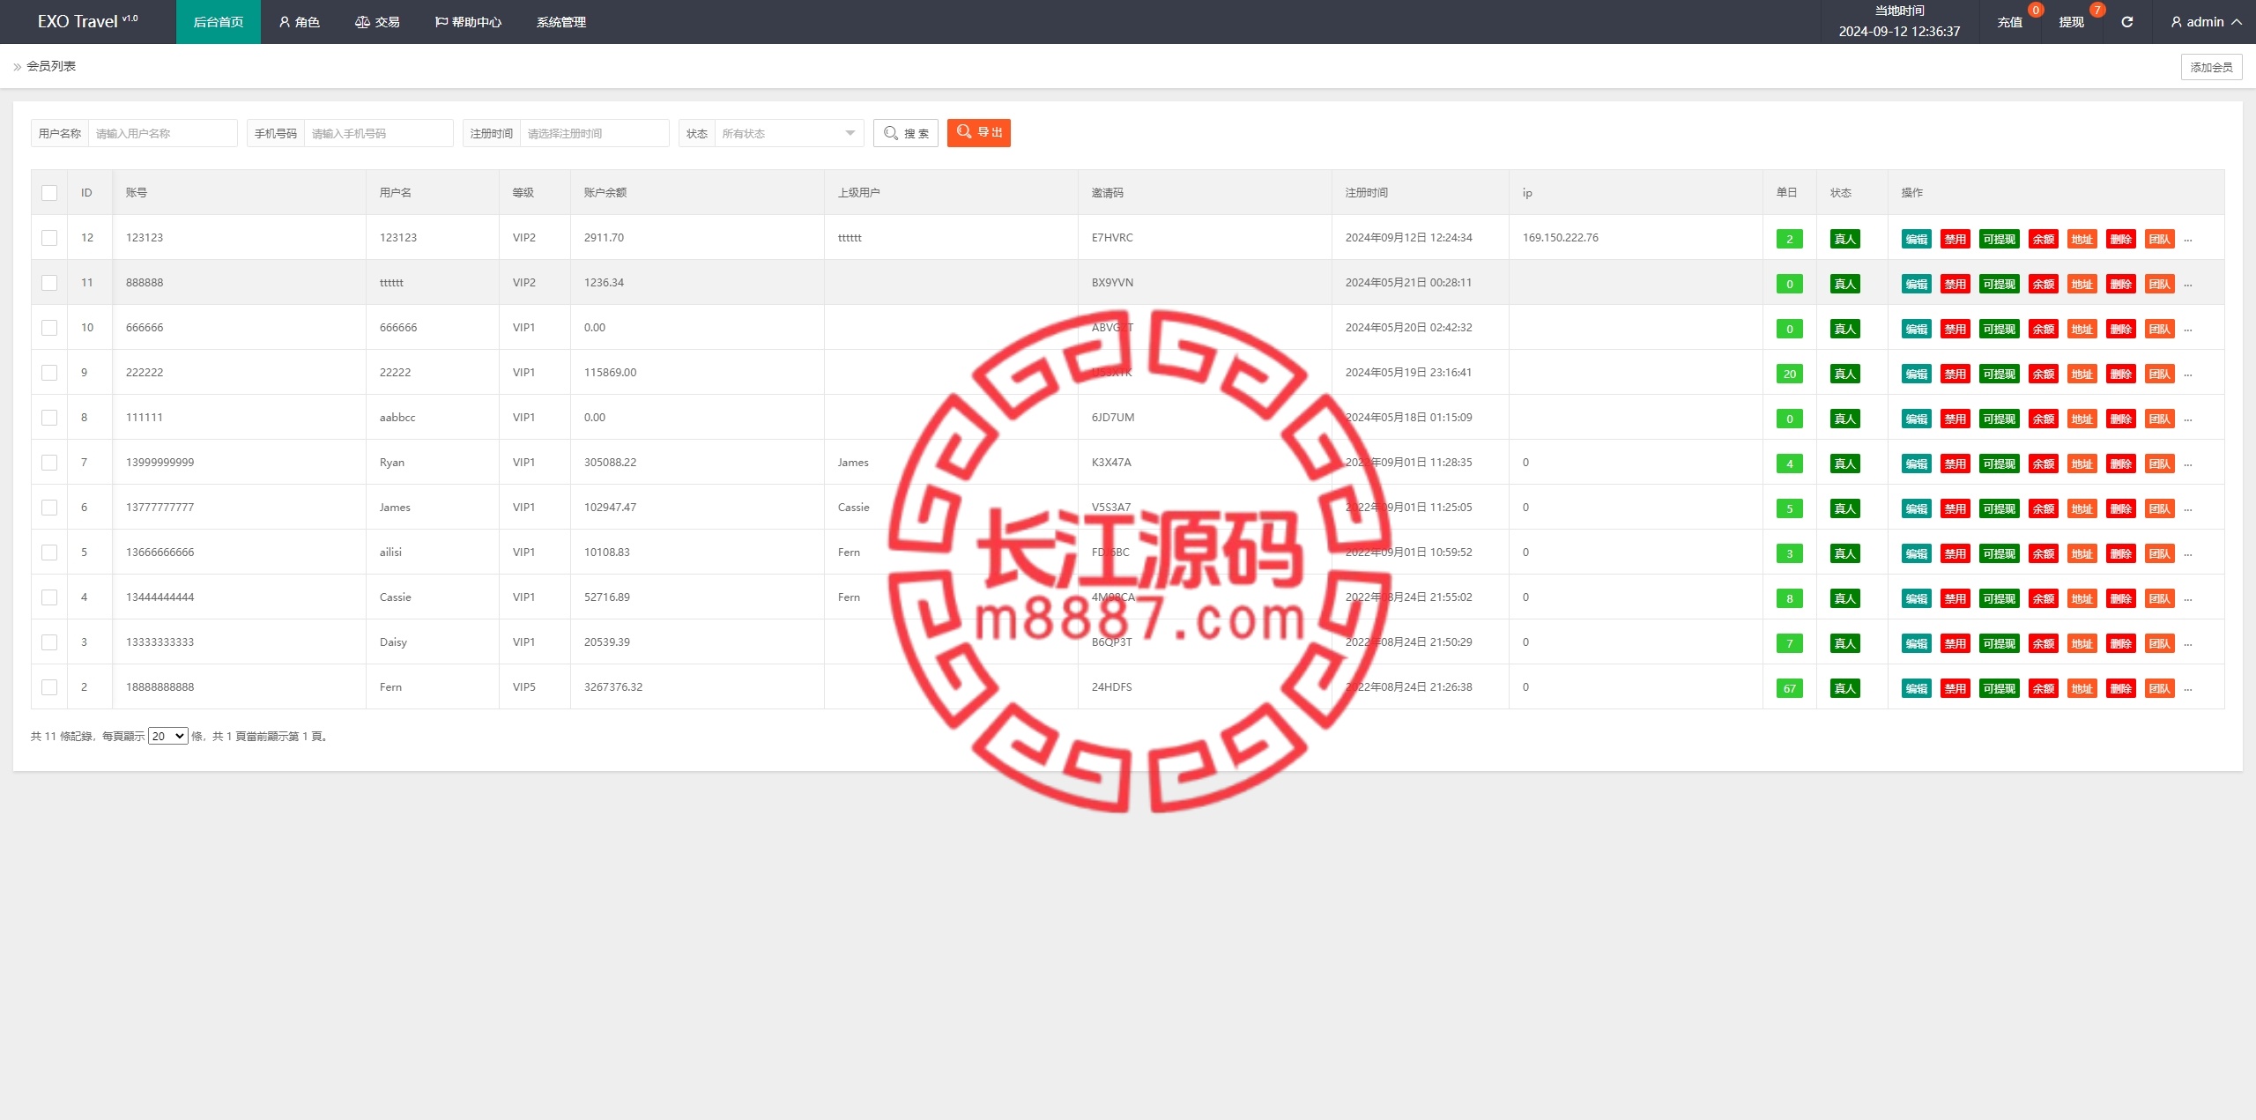Screen dimensions: 2256x1120
Task: Click 地址 address for user Fern
Action: click(x=2082, y=688)
